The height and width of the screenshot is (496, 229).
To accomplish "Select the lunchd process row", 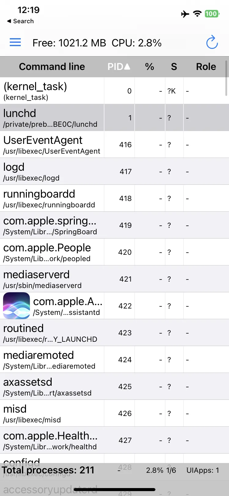I will (x=114, y=118).
